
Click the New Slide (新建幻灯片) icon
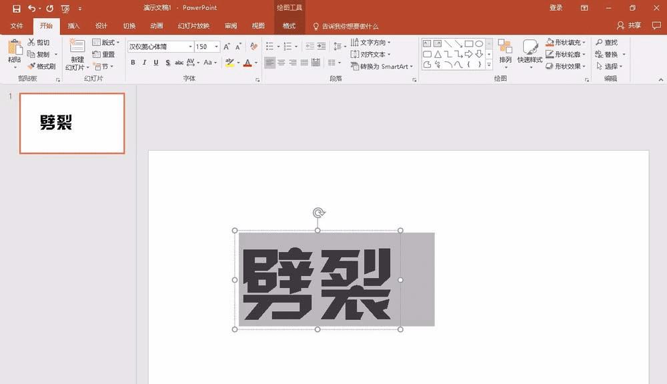click(x=77, y=47)
